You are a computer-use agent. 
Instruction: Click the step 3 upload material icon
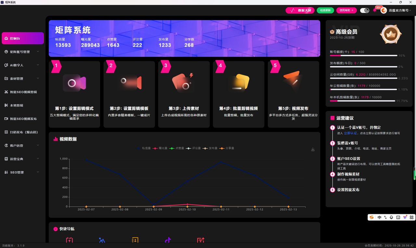point(183,83)
